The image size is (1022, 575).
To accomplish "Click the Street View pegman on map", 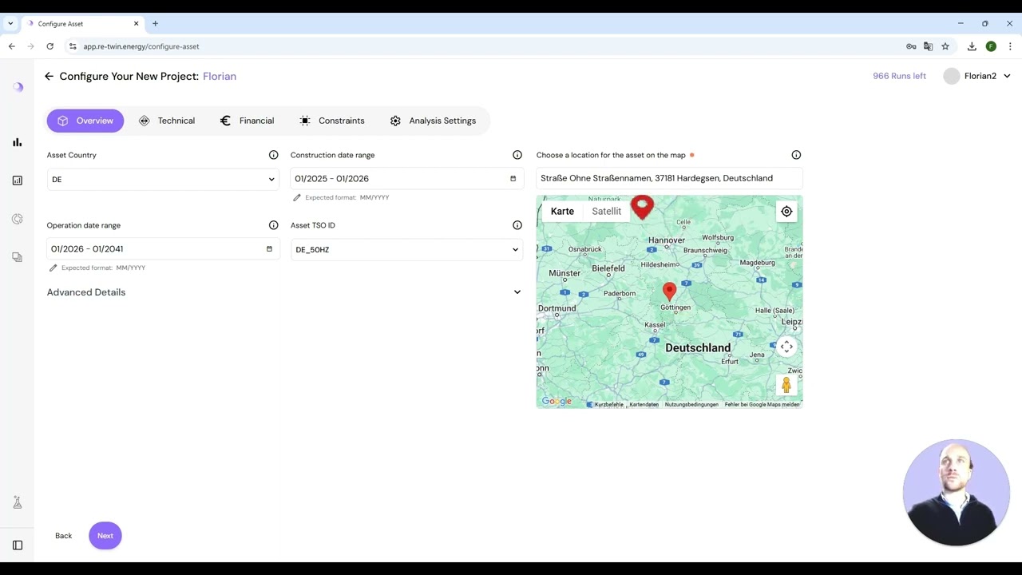I will pyautogui.click(x=786, y=386).
